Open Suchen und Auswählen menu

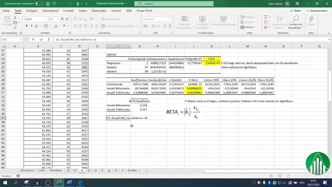tap(295, 23)
